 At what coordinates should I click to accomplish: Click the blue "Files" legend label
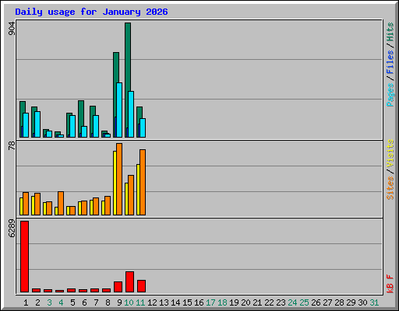(x=390, y=62)
